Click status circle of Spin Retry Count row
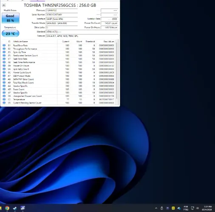The height and width of the screenshot is (212, 215). [x=4, y=69]
